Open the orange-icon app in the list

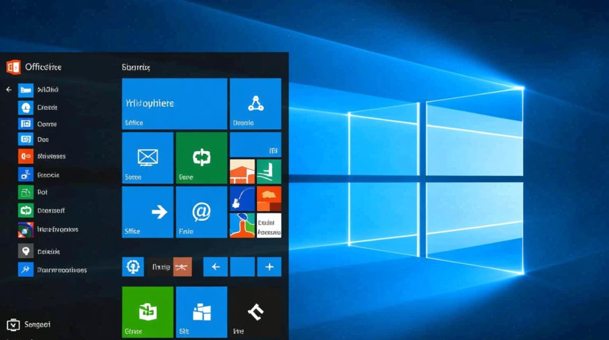26,156
